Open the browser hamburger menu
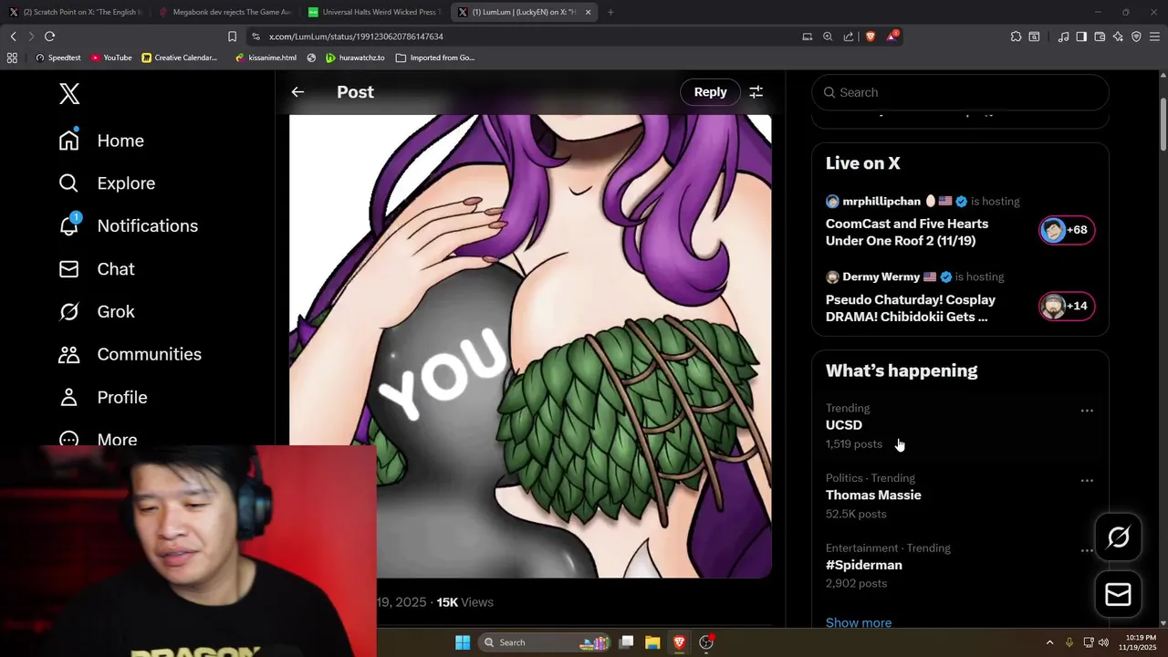This screenshot has width=1168, height=657. tap(1155, 36)
